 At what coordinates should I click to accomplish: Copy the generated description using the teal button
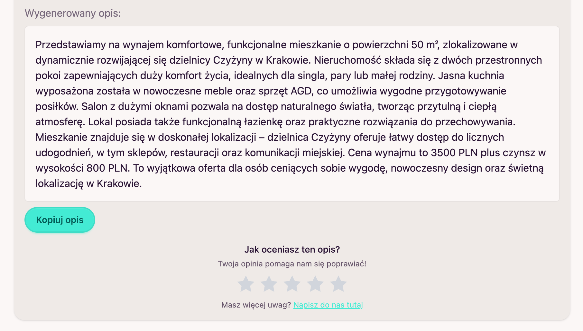coord(60,220)
